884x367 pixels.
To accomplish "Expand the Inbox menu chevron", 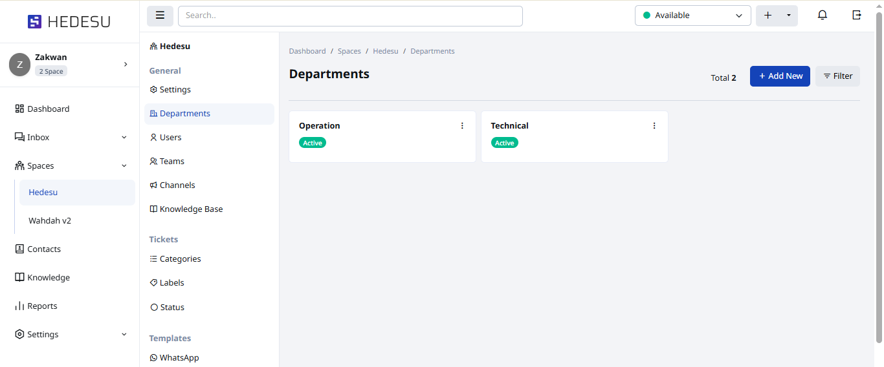I will point(124,138).
